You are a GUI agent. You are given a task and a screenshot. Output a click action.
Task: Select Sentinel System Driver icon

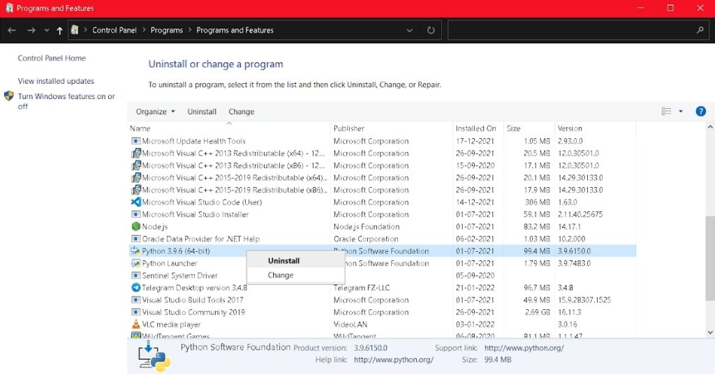coord(135,276)
